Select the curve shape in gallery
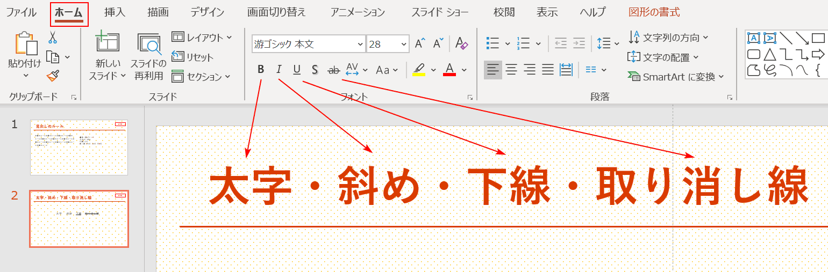This screenshot has height=272, width=828. 802,70
